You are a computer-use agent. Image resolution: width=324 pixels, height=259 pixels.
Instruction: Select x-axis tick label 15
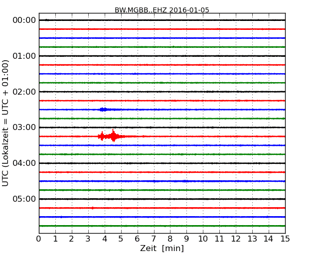tap(285, 239)
